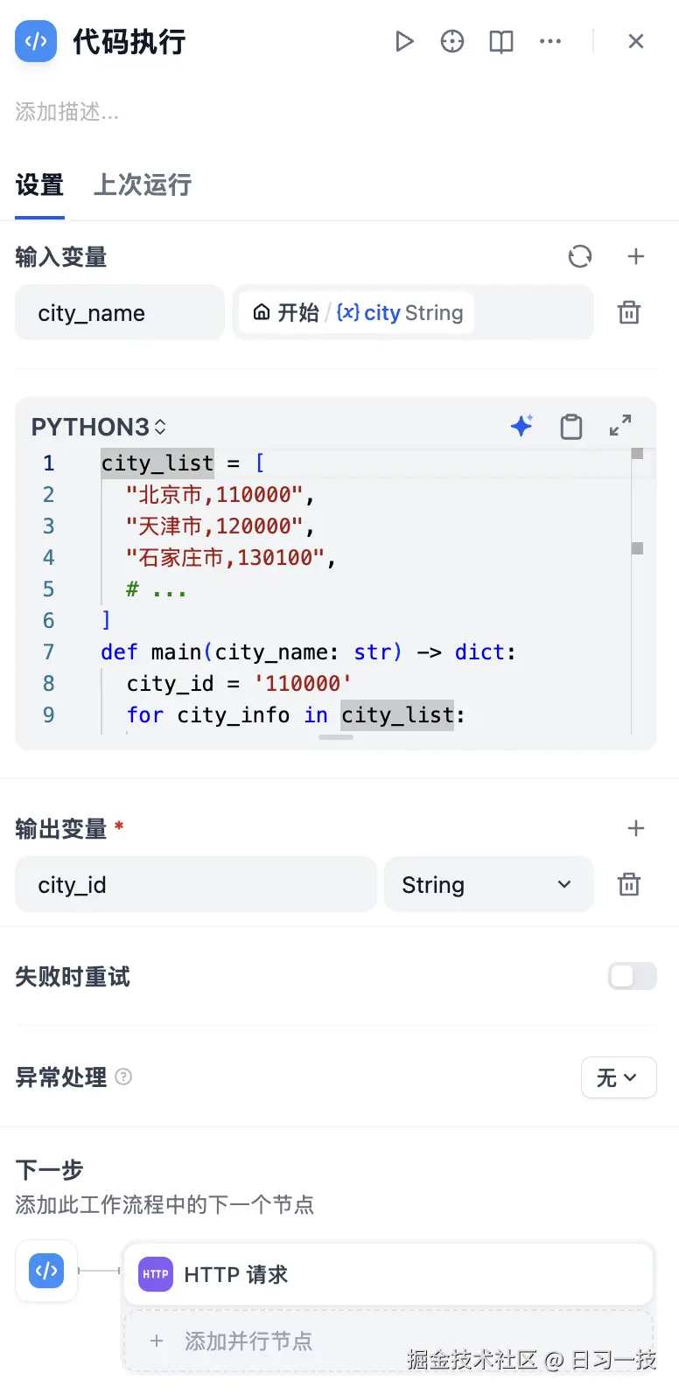Viewport: 679px width, 1394px height.
Task: Edit the city_id output variable name
Action: pyautogui.click(x=196, y=884)
